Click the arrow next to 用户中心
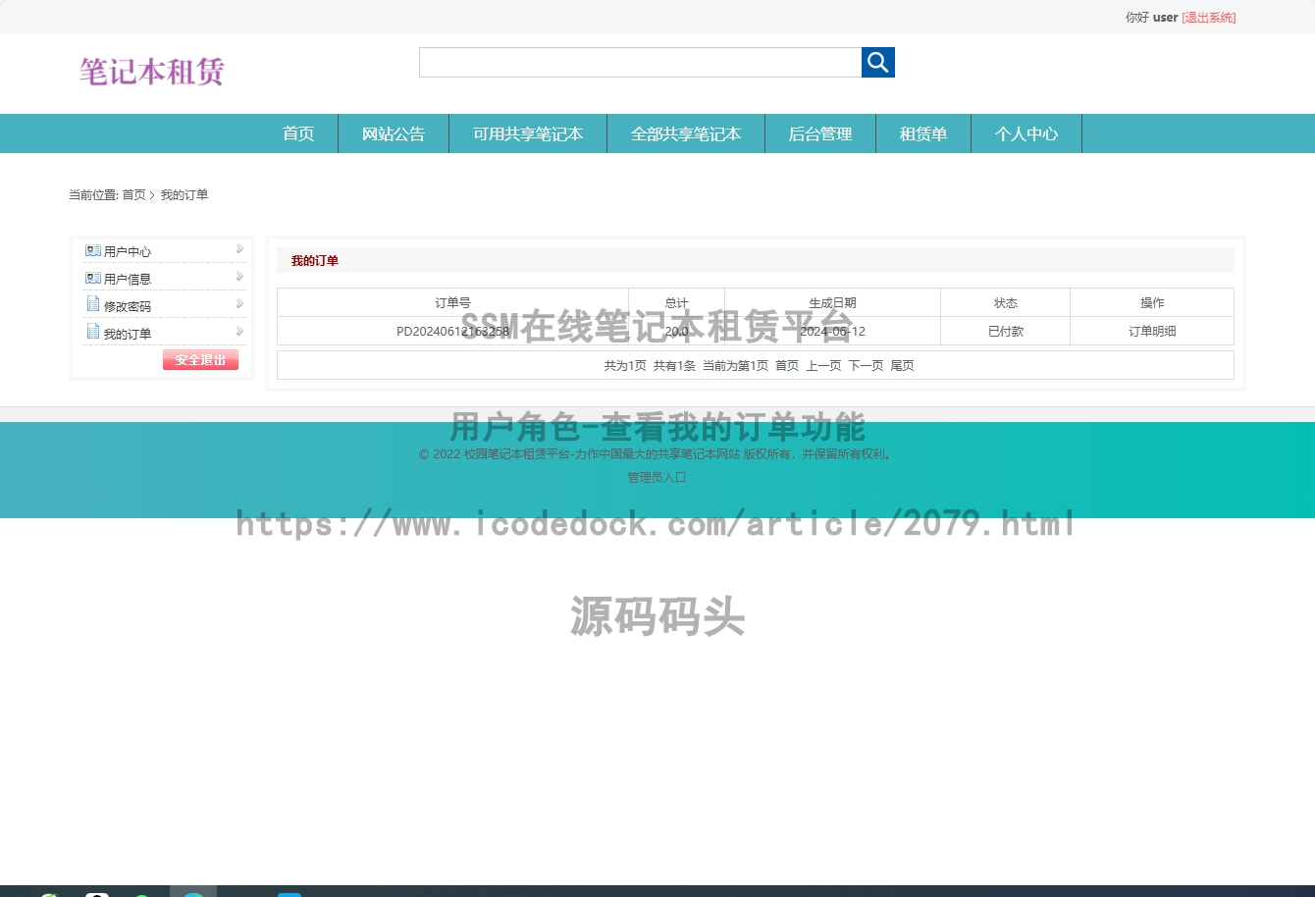 [239, 249]
